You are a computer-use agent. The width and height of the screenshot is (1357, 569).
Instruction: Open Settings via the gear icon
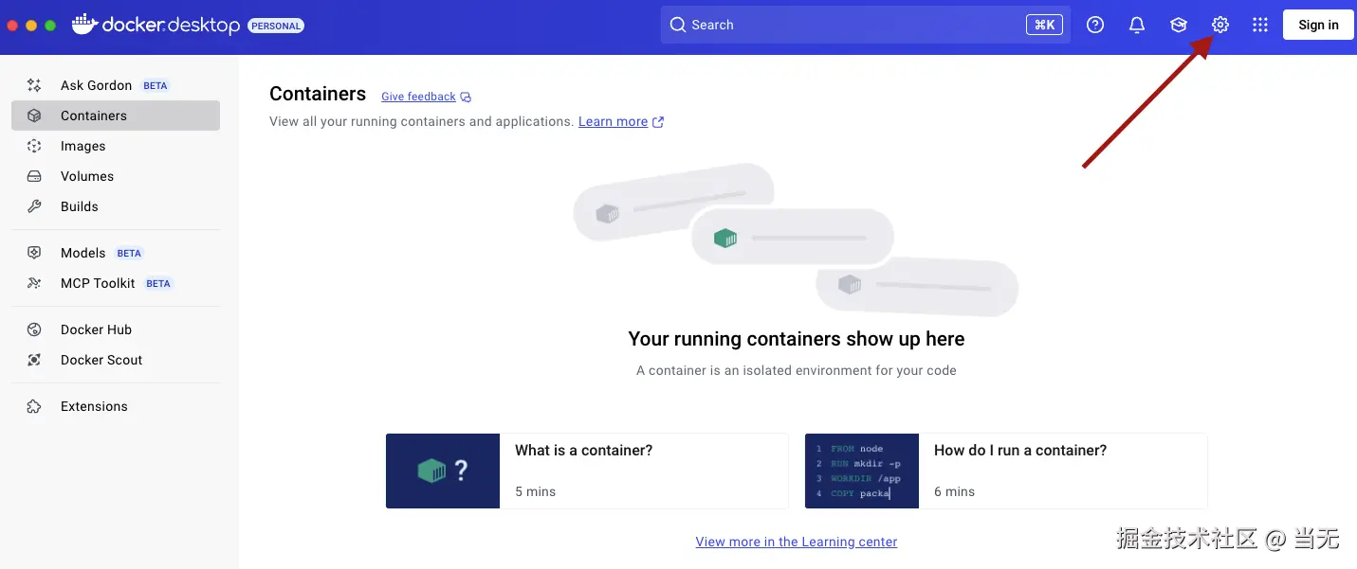click(1219, 25)
